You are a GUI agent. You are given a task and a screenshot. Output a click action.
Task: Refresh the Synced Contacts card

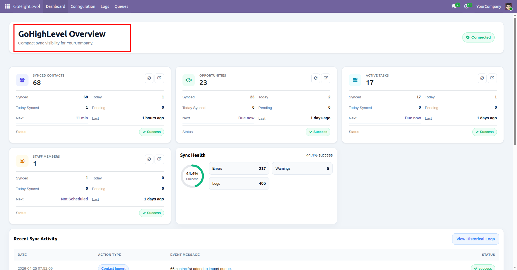149,78
